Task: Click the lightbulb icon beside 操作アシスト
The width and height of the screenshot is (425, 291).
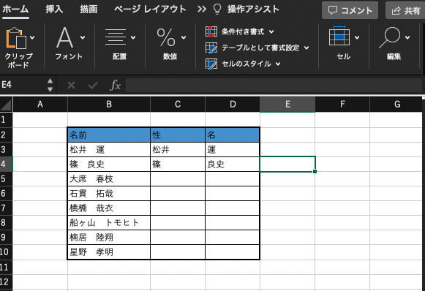Action: click(x=217, y=10)
